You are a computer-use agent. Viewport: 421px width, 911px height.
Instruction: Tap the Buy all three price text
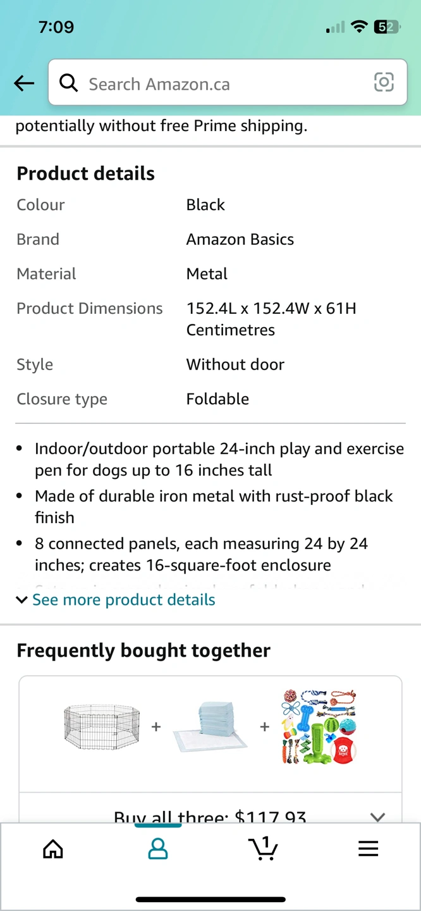(x=210, y=817)
